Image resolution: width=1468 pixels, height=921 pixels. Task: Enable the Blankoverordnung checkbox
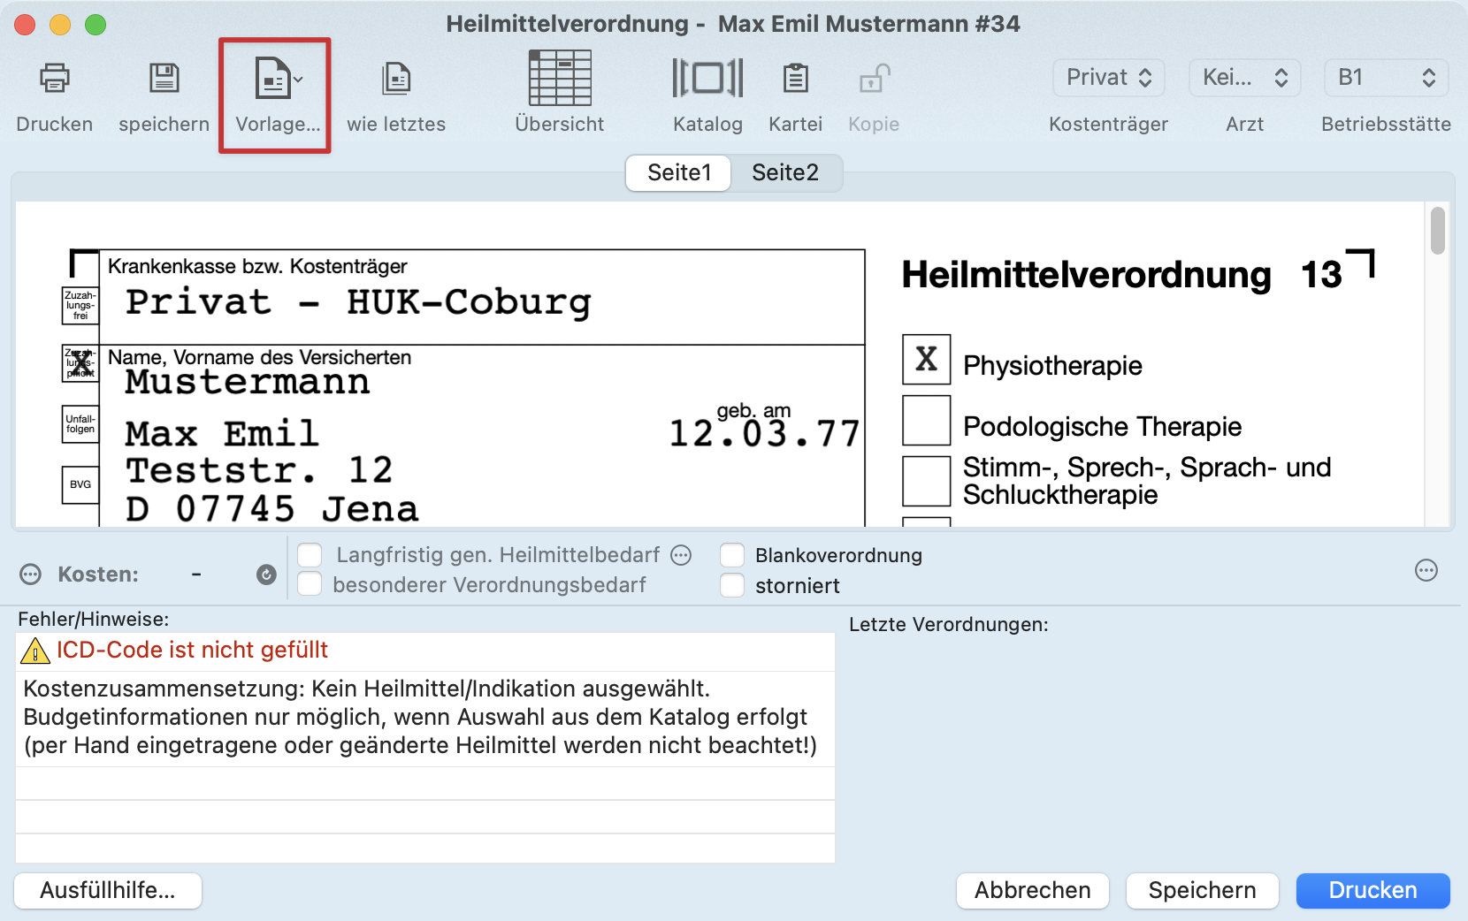(732, 555)
